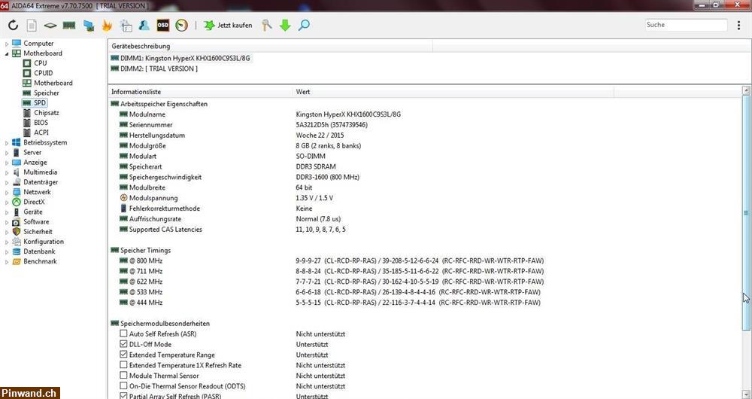Click the memory module toolbar icon

tap(69, 26)
